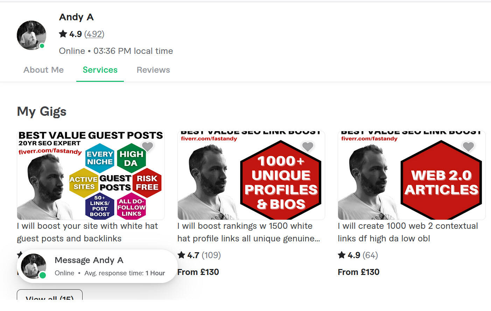Switch to the About Me tab

[43, 70]
